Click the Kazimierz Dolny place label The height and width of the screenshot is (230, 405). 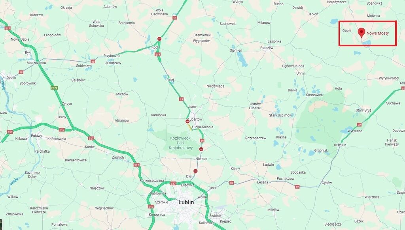[32, 175]
